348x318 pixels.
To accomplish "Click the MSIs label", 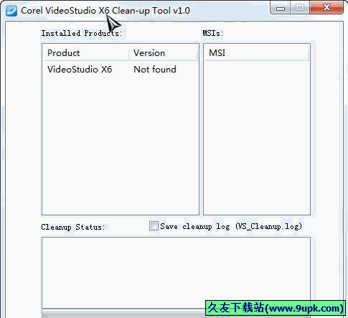I will point(213,33).
